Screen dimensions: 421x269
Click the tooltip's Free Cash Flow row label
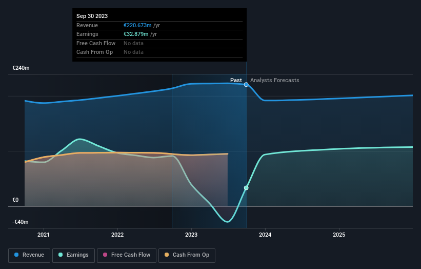[x=96, y=43]
